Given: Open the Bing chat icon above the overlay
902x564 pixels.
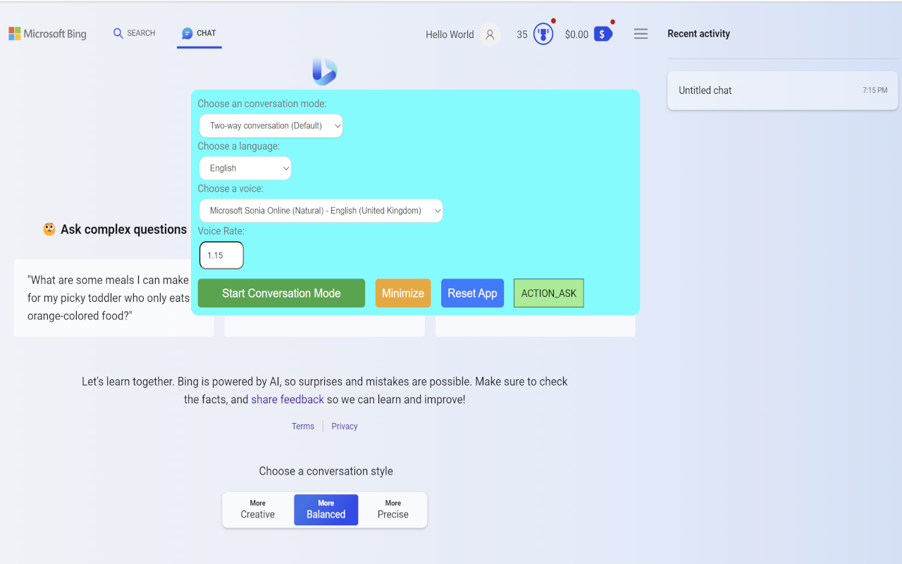Looking at the screenshot, I should (324, 70).
